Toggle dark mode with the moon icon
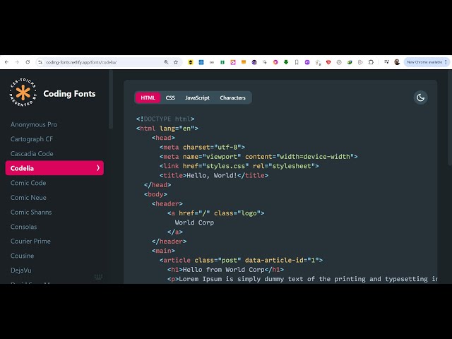 (x=421, y=97)
